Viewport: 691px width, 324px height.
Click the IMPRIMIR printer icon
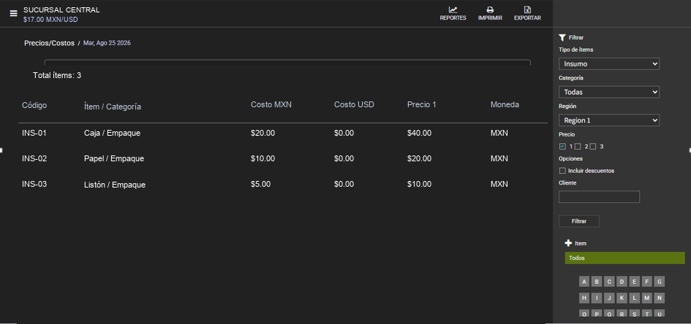[x=490, y=9]
